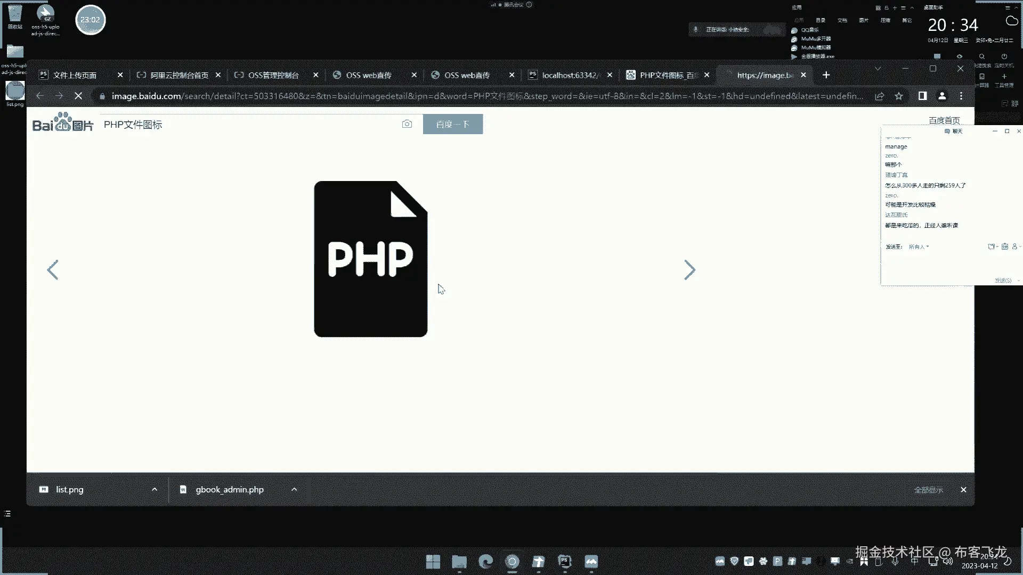1023x575 pixels.
Task: Show previous image with left arrow
Action: point(53,270)
